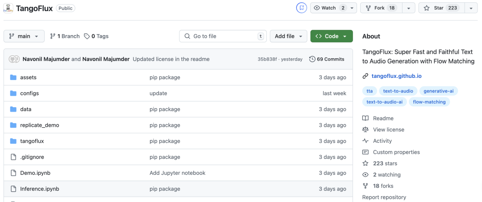Click the bookmark icon beside Watch
The image size is (482, 202).
tap(302, 8)
